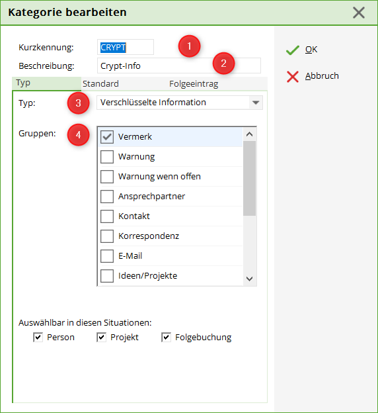Viewport: 378px width, 413px height.
Task: Click the green OK checkmark icon
Action: click(292, 50)
